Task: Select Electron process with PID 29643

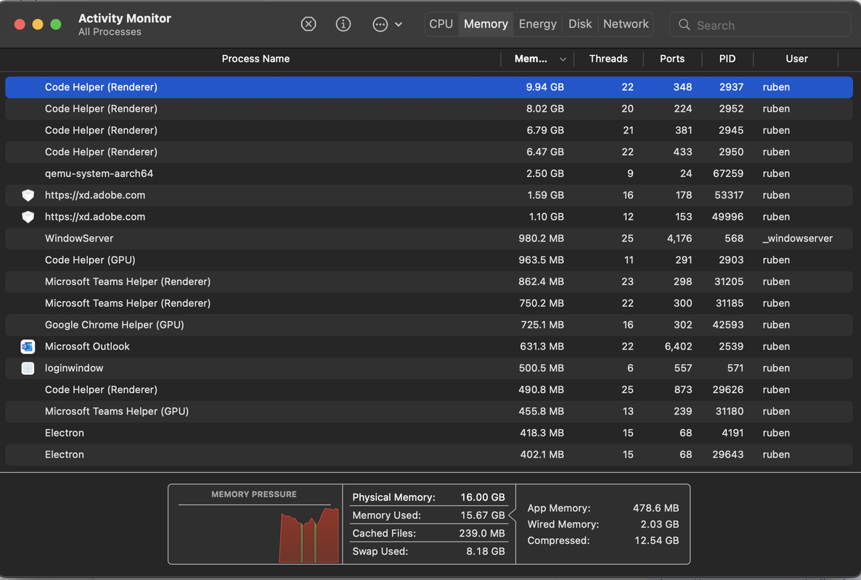Action: tap(429, 455)
